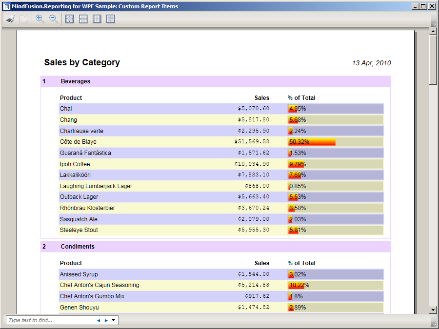Viewport: 439px width, 329px height.
Task: Switch to two pages view icon
Action: 111,19
